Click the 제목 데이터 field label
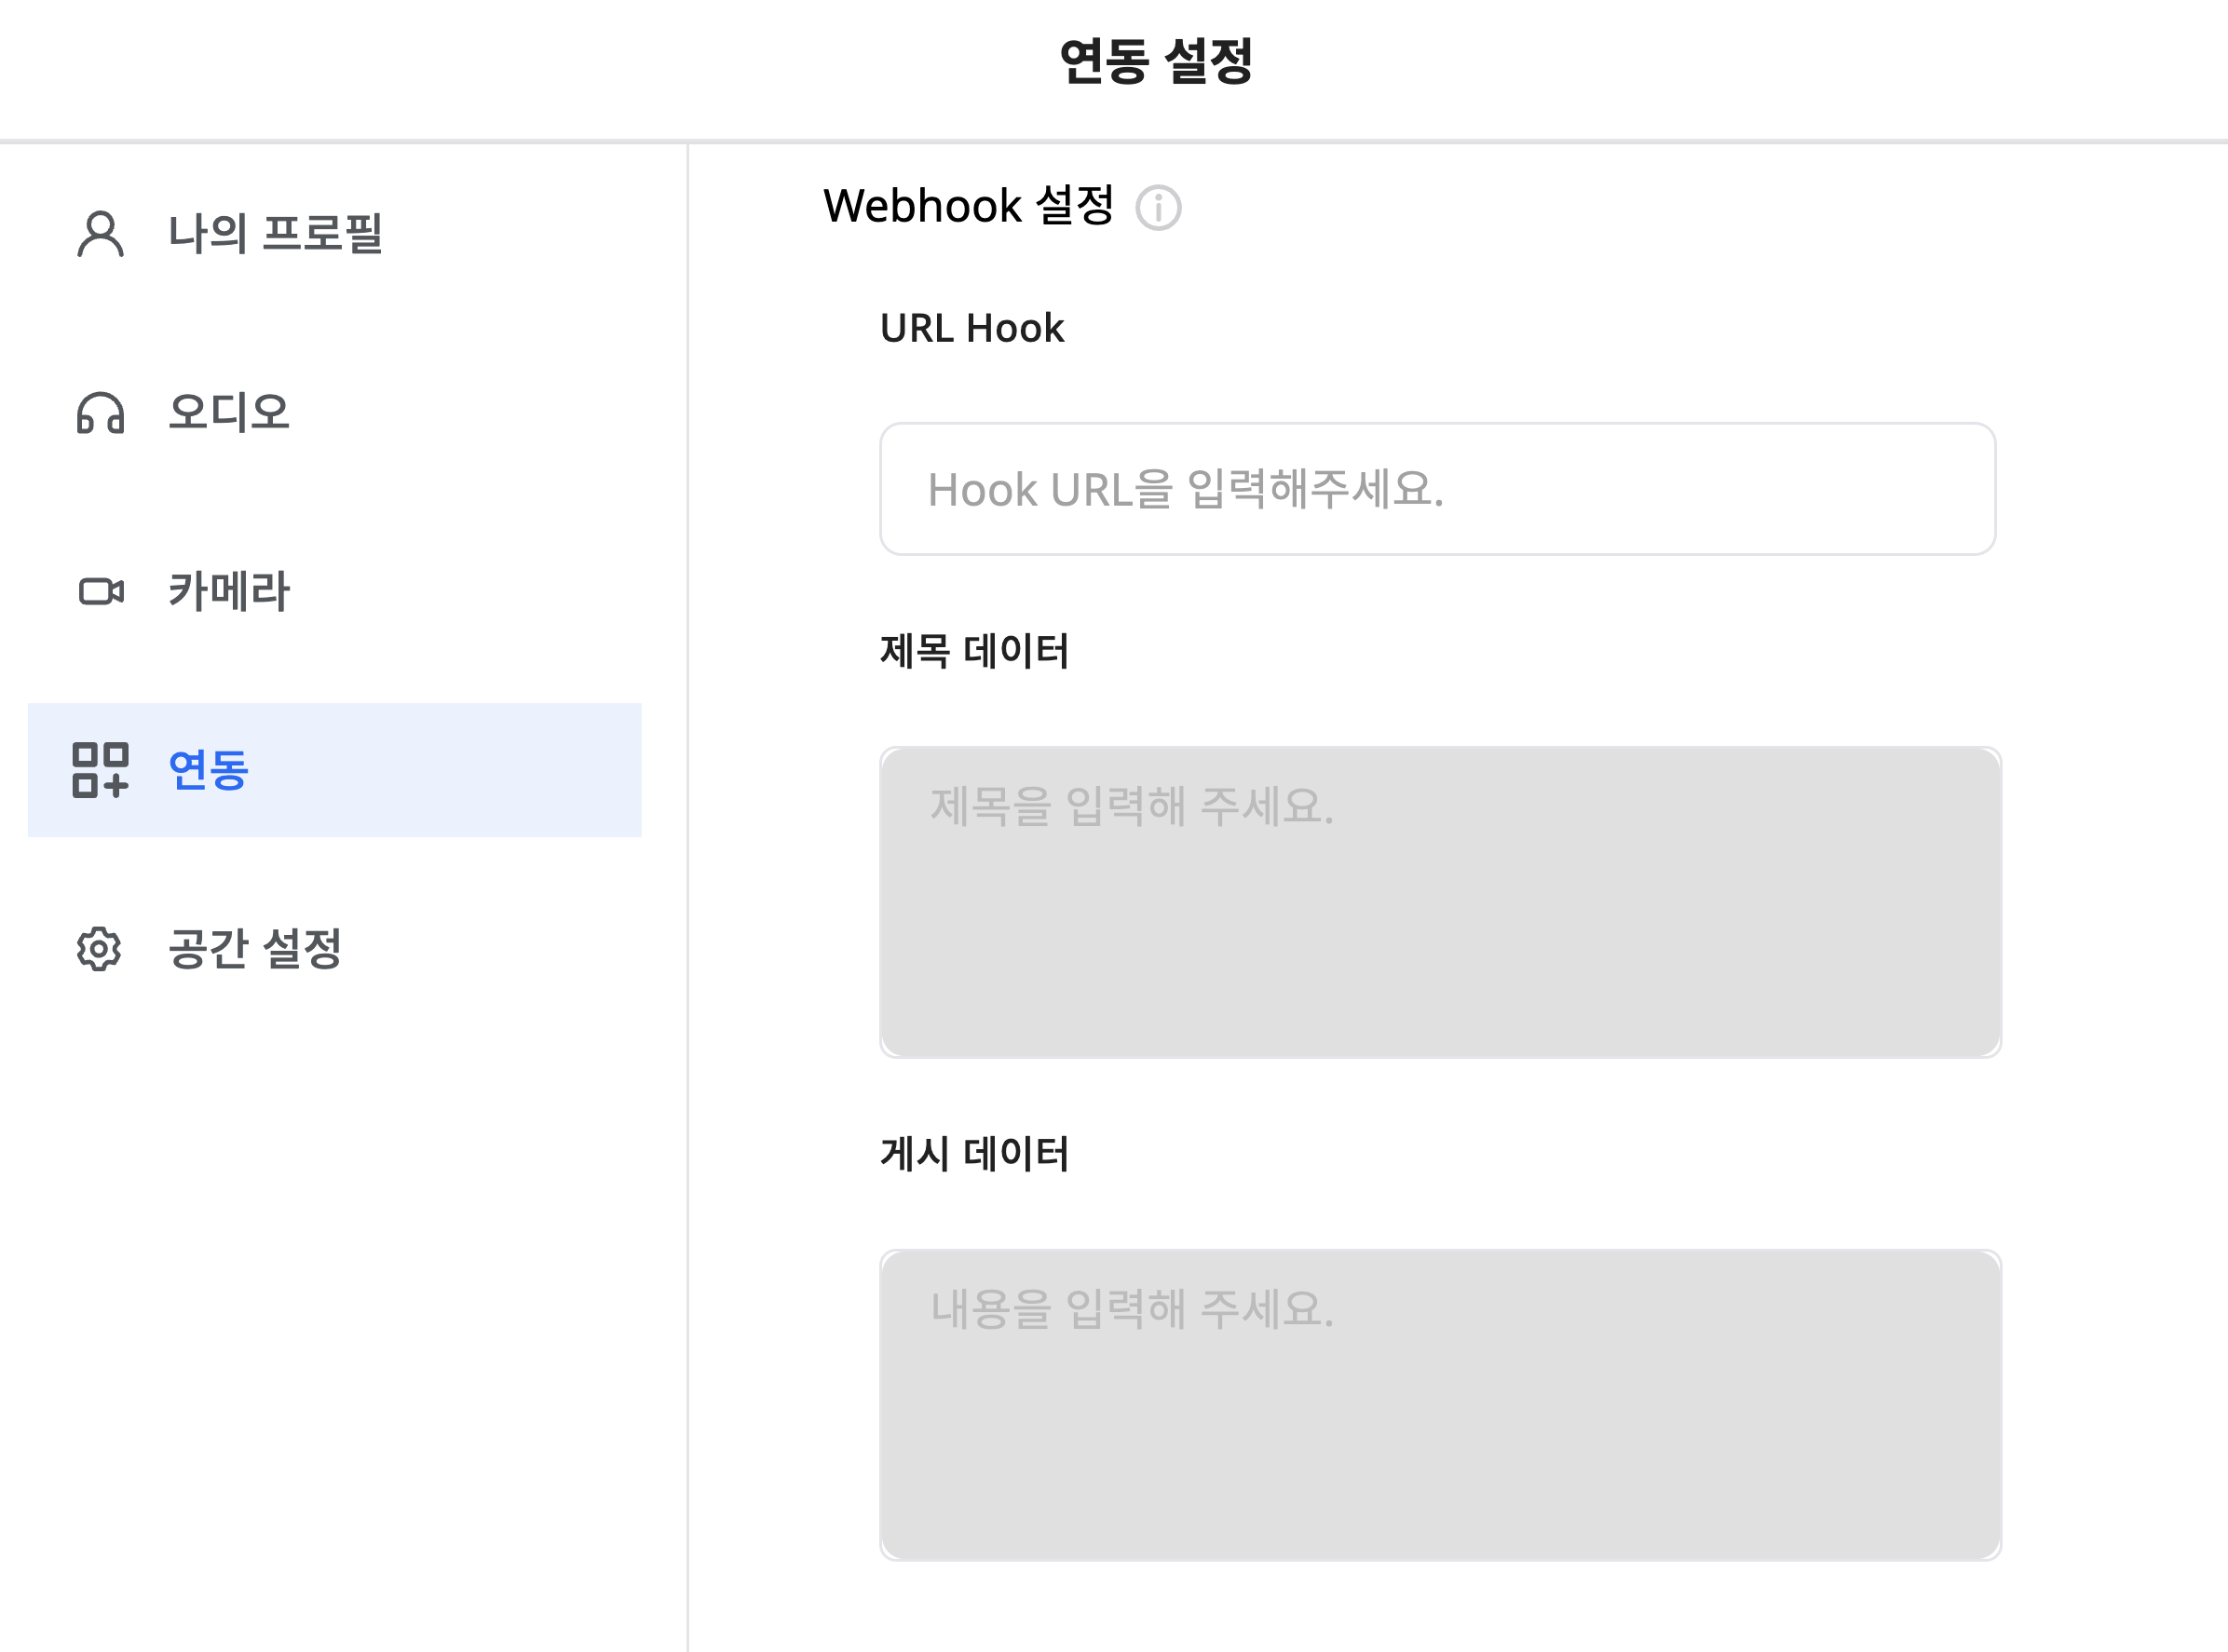Viewport: 2228px width, 1652px height. [974, 651]
